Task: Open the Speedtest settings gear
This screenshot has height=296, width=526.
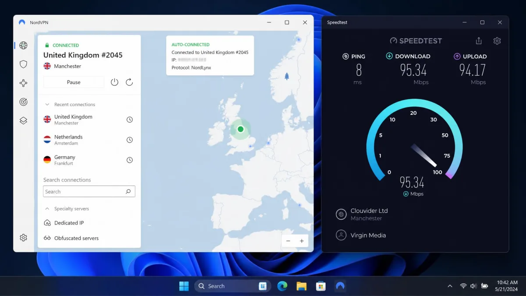Action: tap(497, 41)
